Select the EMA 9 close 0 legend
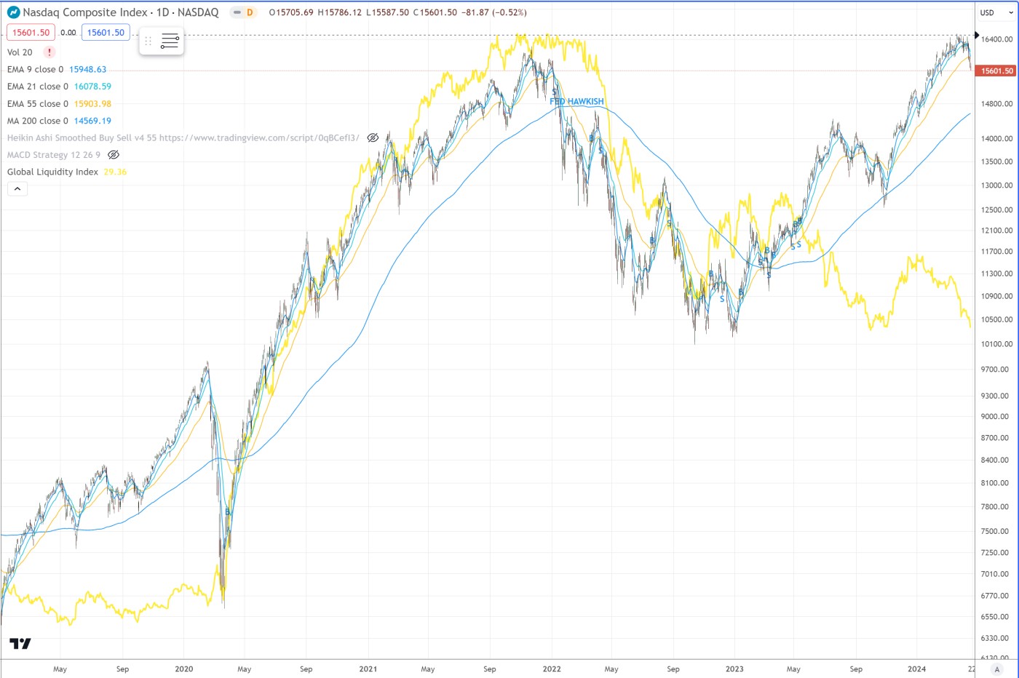 click(35, 70)
